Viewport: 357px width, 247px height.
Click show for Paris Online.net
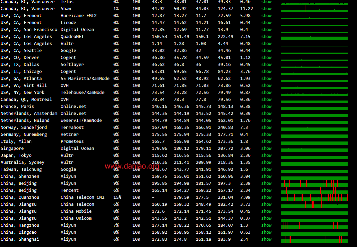[x=266, y=106]
